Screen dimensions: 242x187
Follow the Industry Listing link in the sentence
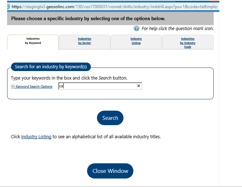pos(36,136)
